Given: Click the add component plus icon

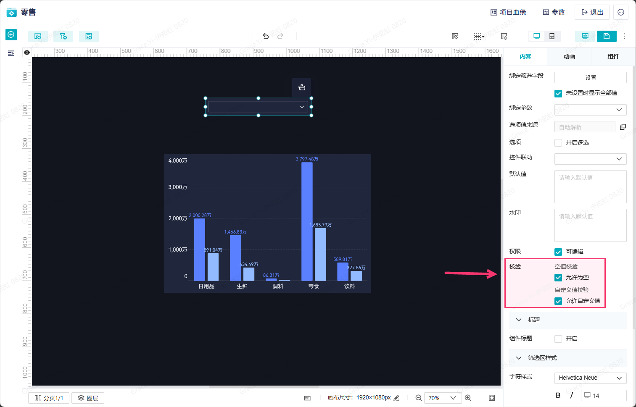Looking at the screenshot, I should click(x=11, y=34).
